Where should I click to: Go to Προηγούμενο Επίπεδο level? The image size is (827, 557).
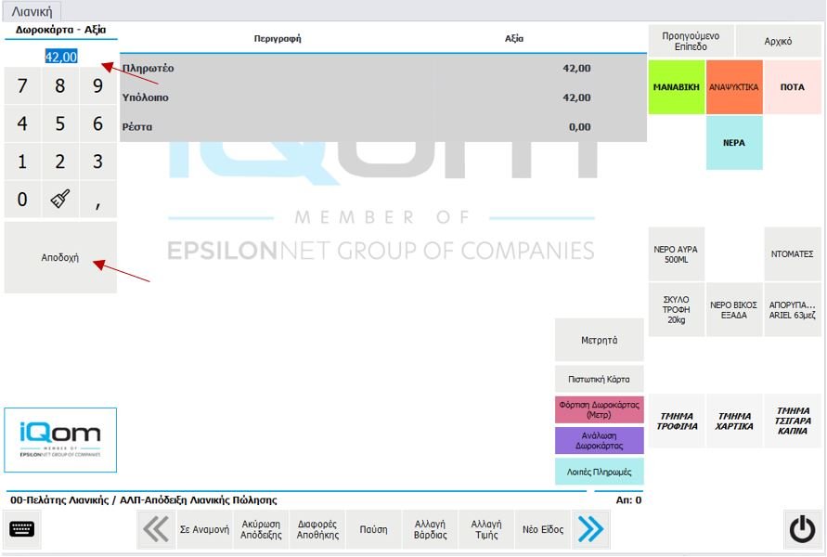691,41
